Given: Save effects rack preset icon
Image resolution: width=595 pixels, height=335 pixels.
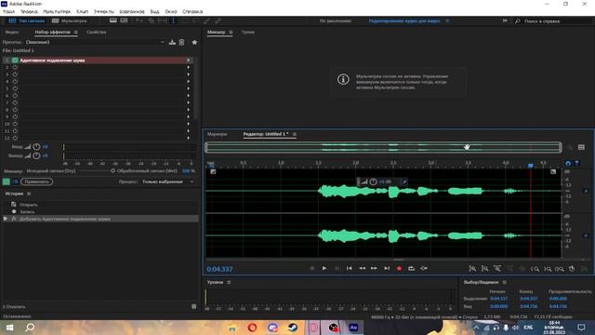Looking at the screenshot, I should click(172, 42).
